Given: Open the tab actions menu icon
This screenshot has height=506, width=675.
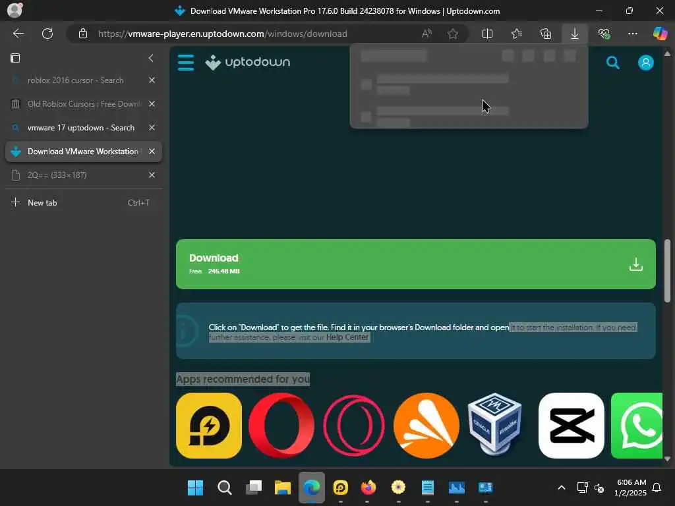Looking at the screenshot, I should click(x=15, y=58).
